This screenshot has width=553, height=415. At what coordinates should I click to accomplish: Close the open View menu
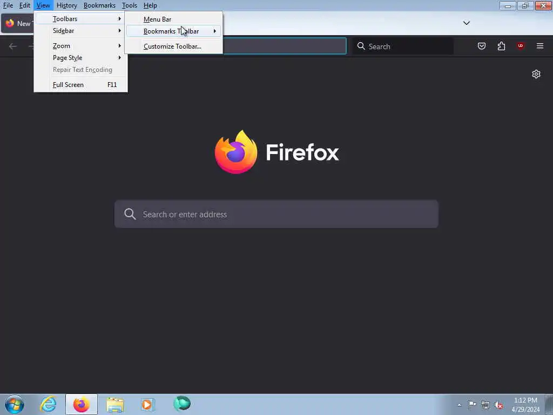[43, 5]
